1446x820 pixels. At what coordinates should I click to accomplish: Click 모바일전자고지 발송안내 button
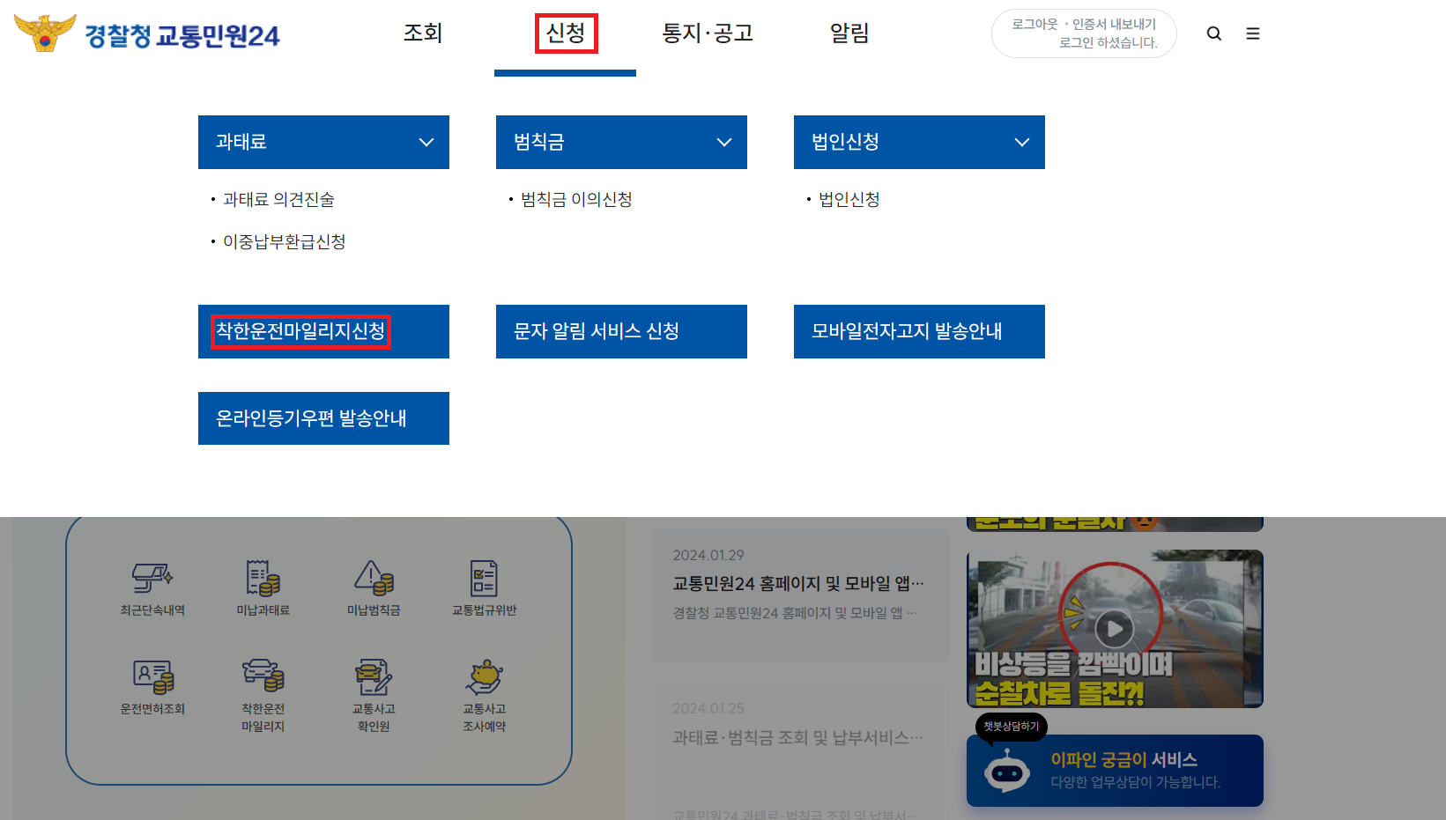click(919, 331)
